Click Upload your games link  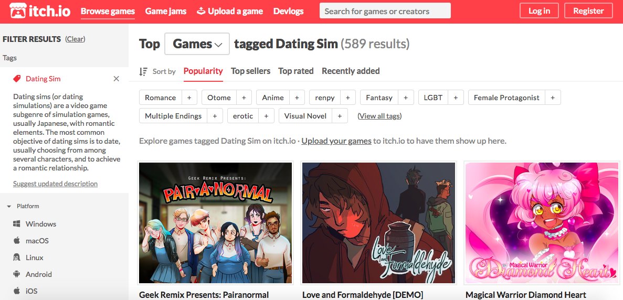(336, 141)
